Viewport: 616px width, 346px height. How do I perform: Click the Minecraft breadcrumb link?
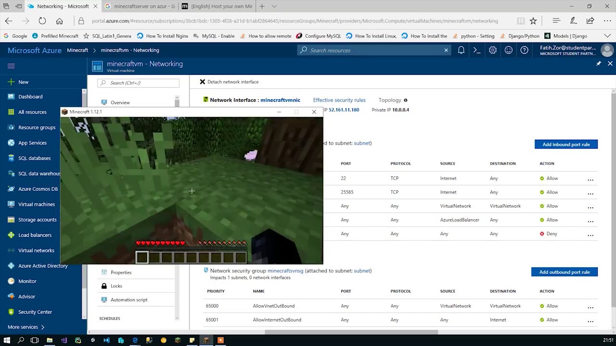coord(77,50)
